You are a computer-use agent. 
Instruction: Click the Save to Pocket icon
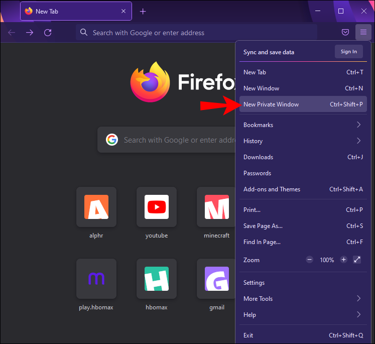tap(345, 32)
